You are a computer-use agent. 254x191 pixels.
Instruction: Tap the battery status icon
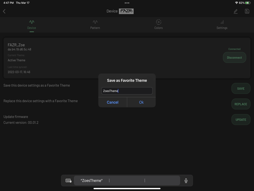pos(248,3)
